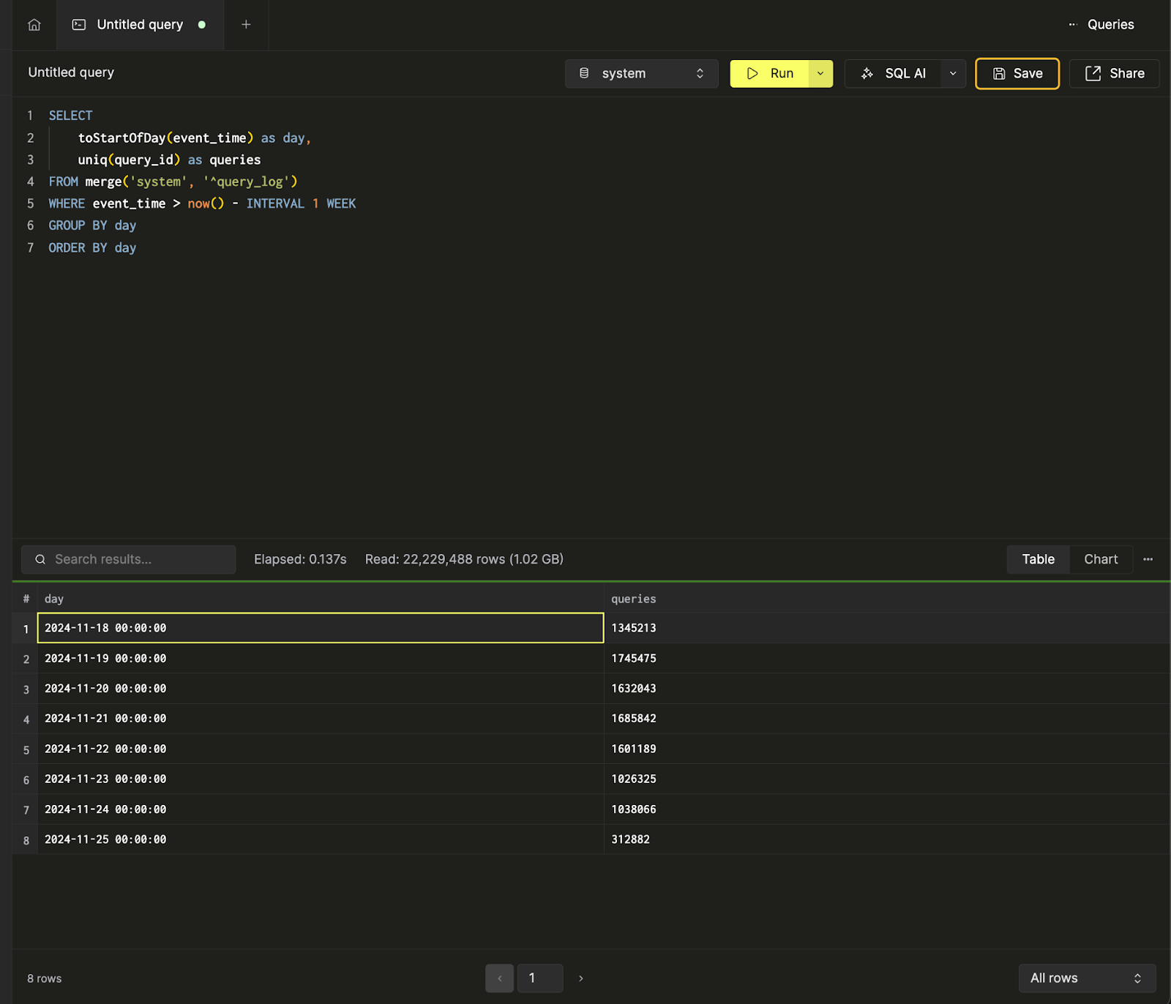Open the Queries navigation menu
Image resolution: width=1171 pixels, height=1004 pixels.
1110,24
